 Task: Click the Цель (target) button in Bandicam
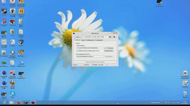click(77, 37)
